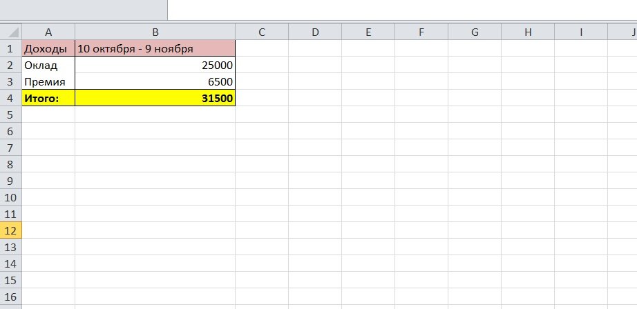
Task: Select column E header
Action: click(368, 32)
